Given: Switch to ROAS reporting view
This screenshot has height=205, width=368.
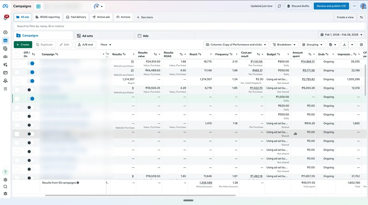Looking at the screenshot, I should (48, 17).
